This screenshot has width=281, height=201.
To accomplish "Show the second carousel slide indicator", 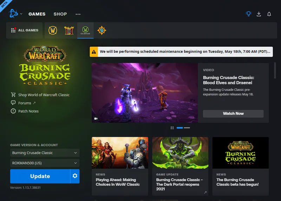I will (x=187, y=128).
